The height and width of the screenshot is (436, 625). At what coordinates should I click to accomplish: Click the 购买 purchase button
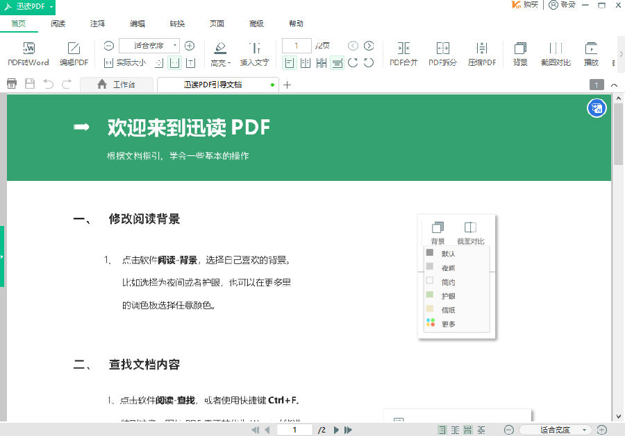(x=525, y=5)
